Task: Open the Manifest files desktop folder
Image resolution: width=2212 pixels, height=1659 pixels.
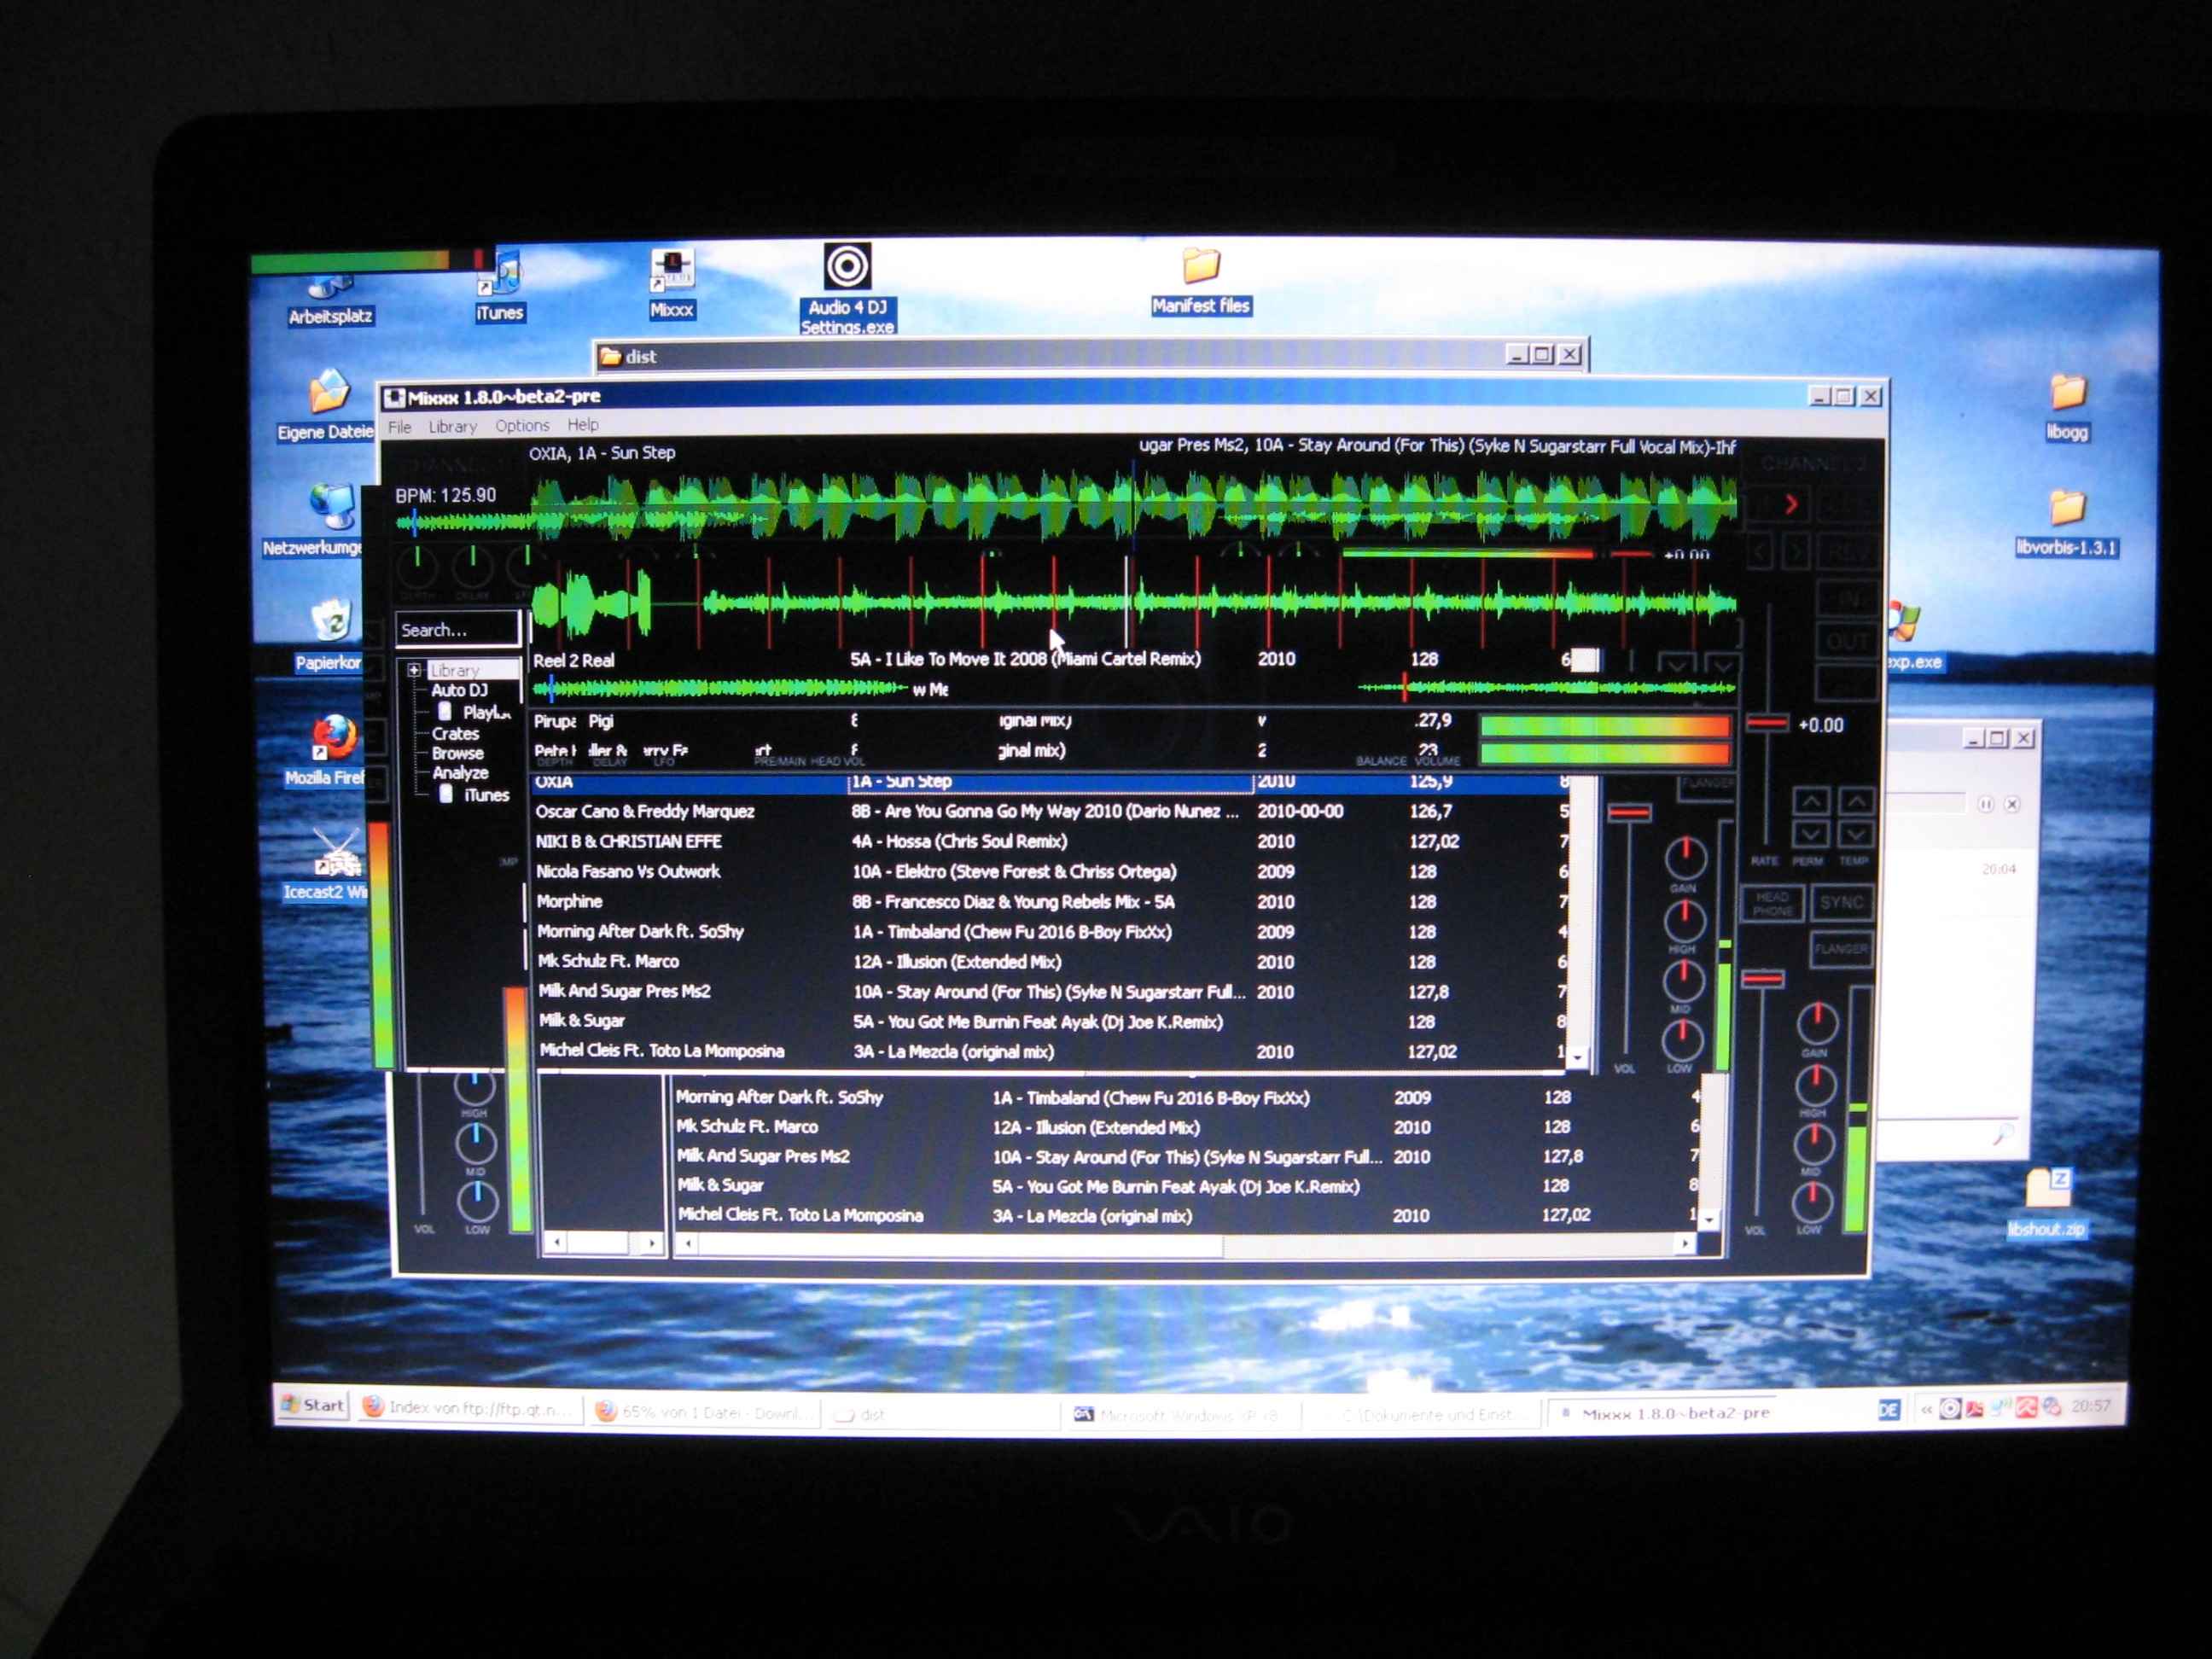Action: [x=1200, y=282]
